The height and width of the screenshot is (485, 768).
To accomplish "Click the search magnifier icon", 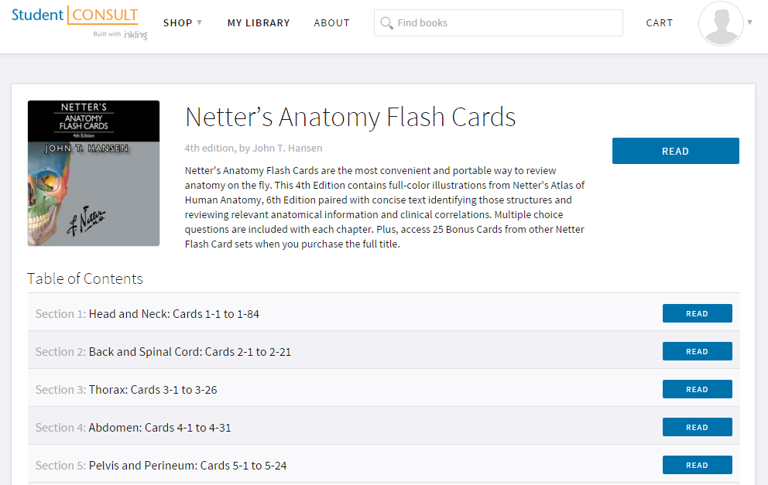I will tap(386, 23).
